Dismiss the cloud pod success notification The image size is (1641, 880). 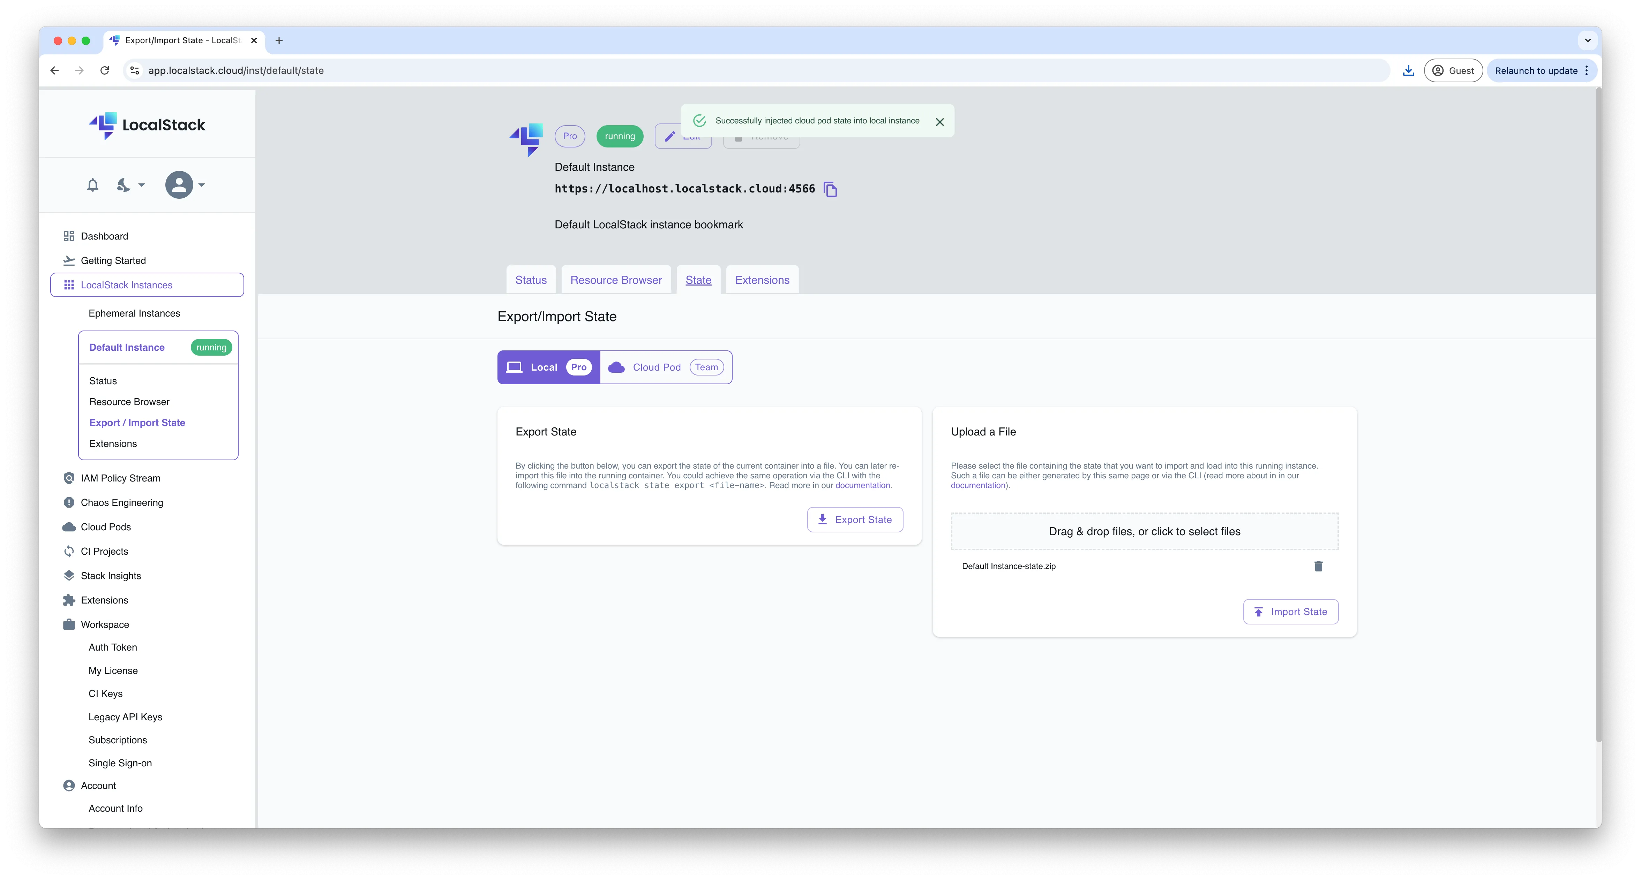pos(939,121)
